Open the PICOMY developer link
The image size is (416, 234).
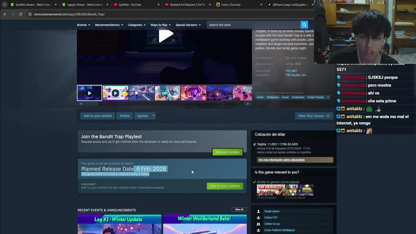pyautogui.click(x=292, y=71)
